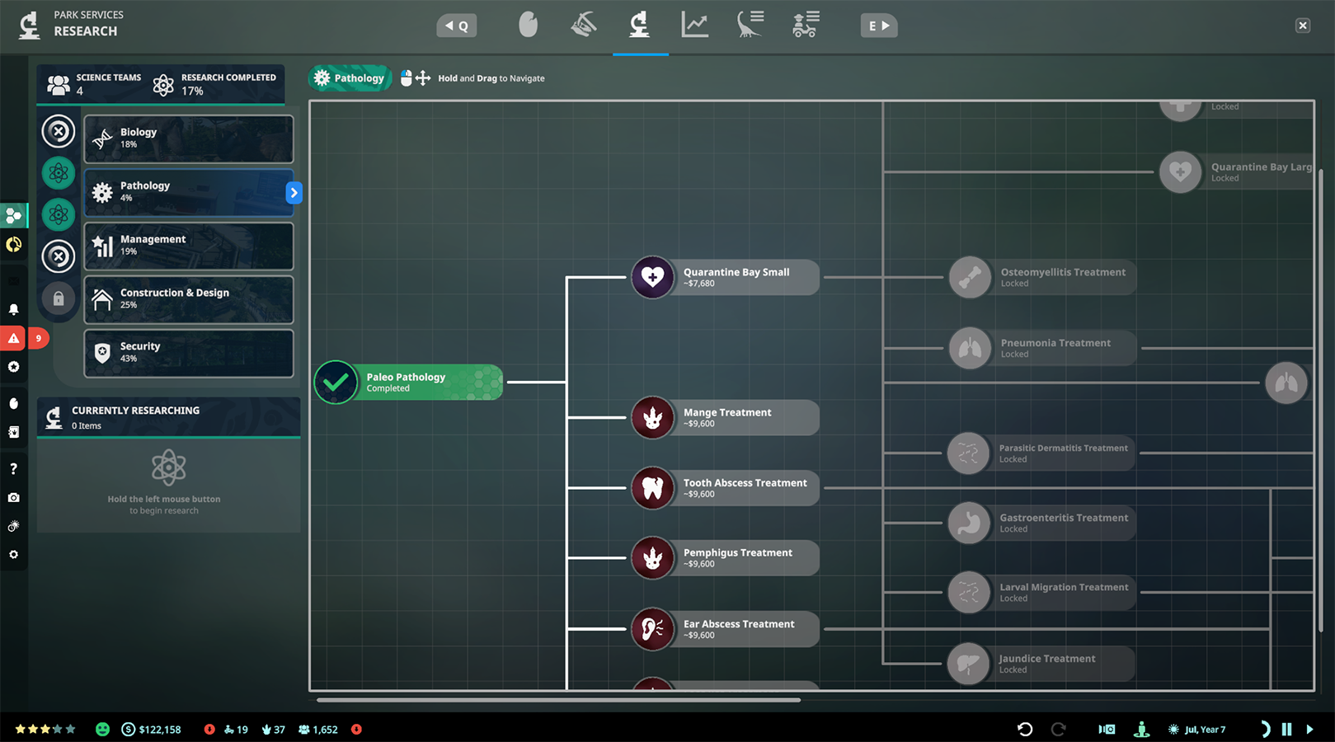Open the alerts warning icon with 9 badge
Viewport: 1335px width, 742px height.
(x=14, y=338)
